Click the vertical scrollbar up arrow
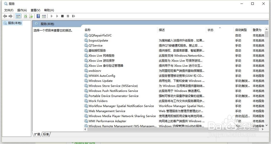 point(266,30)
